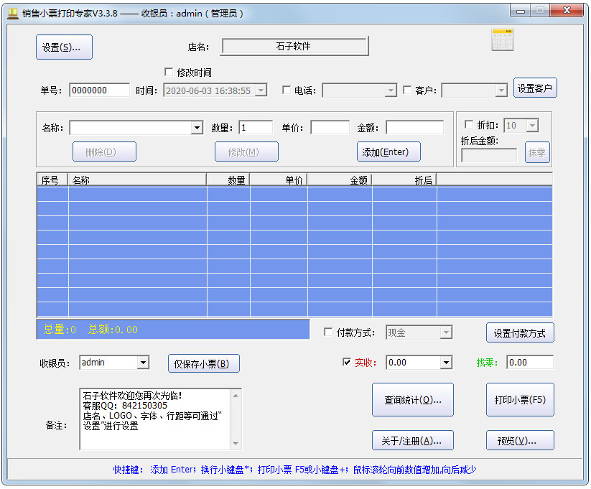Click the calendar icon at top right
The height and width of the screenshot is (489, 591).
click(x=503, y=40)
